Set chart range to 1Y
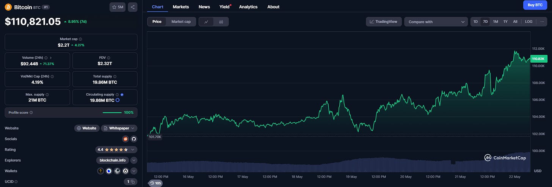 point(505,22)
